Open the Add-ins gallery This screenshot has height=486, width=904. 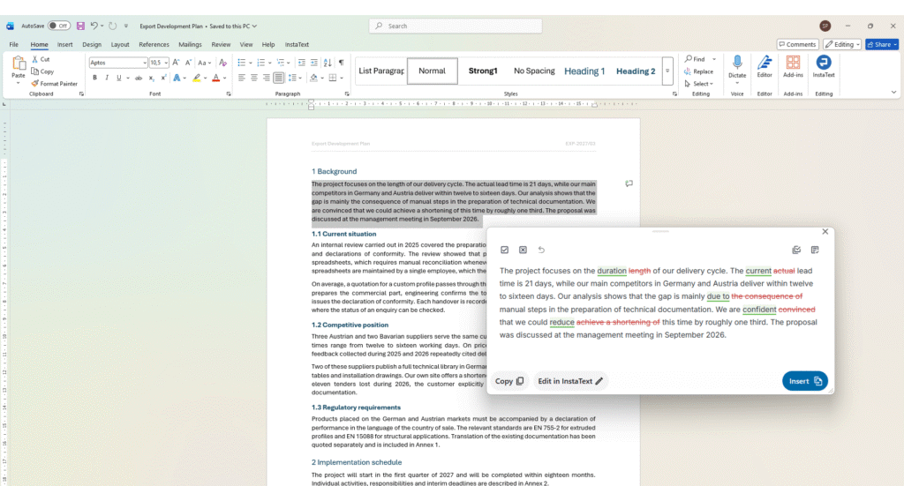[793, 67]
